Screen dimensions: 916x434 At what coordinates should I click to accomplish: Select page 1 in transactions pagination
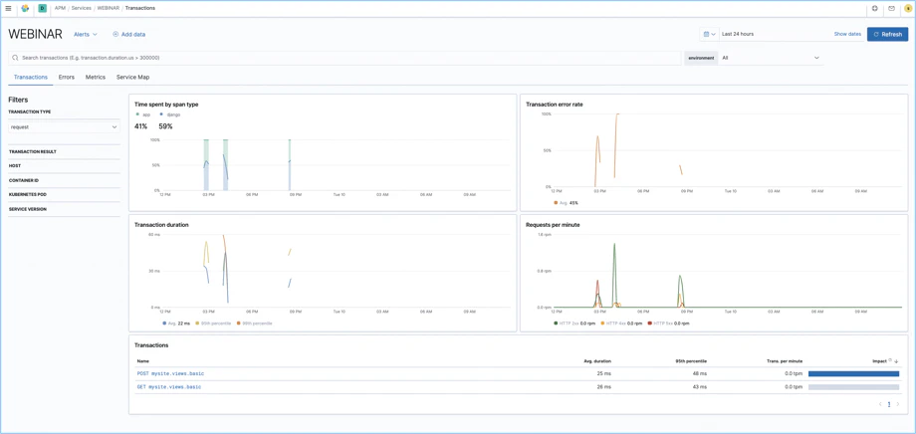coord(889,404)
